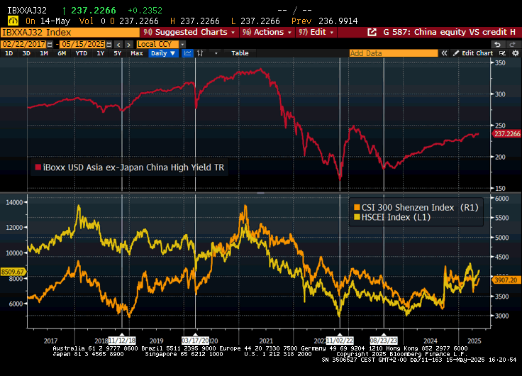
Task: Select the bar/candle chart type icon
Action: (x=200, y=53)
